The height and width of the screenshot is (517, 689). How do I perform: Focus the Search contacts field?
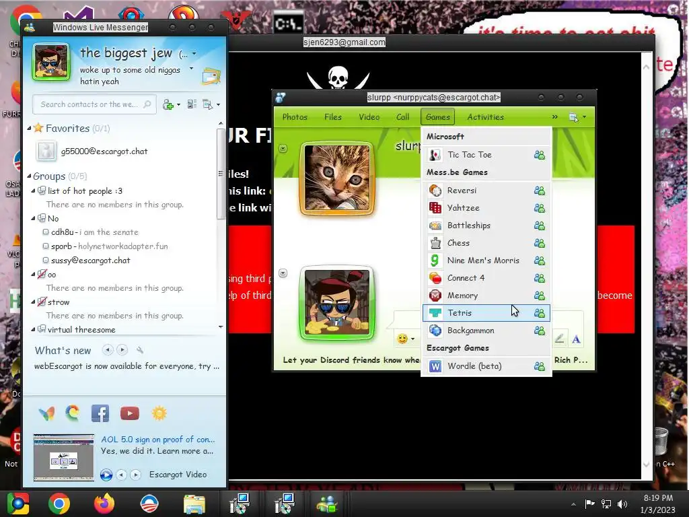[x=94, y=104]
